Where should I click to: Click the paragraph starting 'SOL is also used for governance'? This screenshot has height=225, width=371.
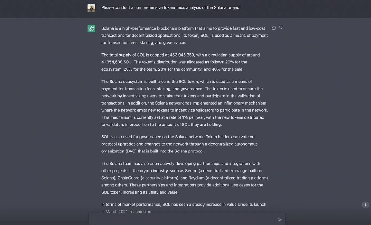[179, 144]
